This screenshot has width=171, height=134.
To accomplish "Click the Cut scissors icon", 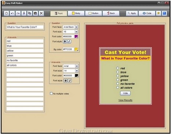I will coord(24,13).
